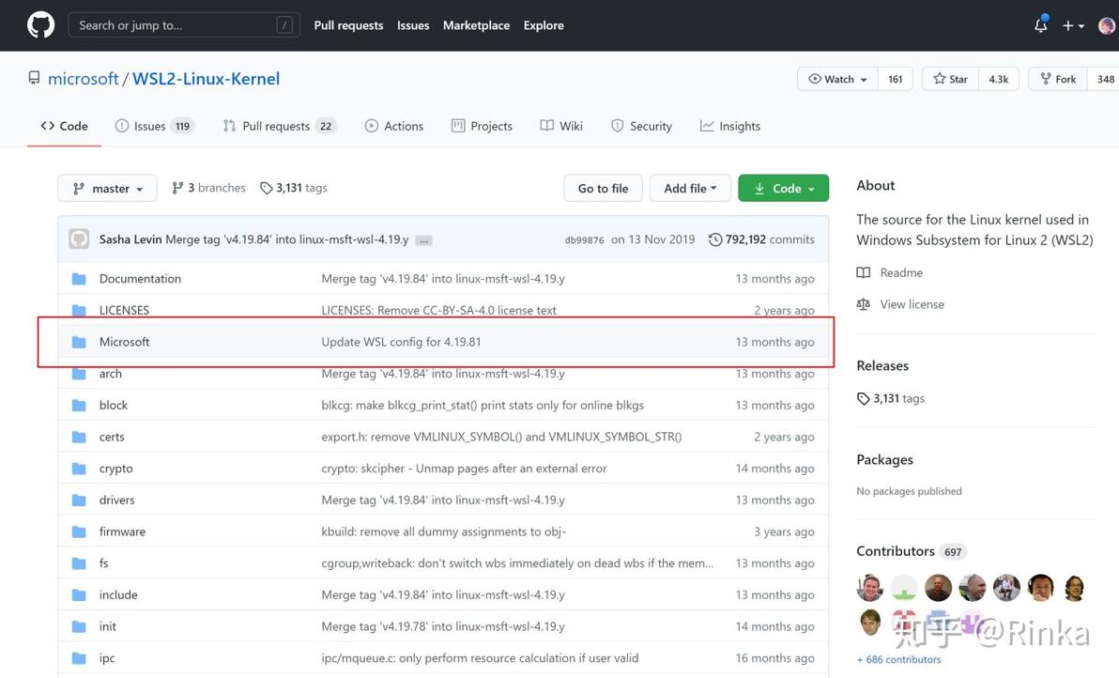1119x678 pixels.
Task: Click the tags icon under Releases
Action: click(x=864, y=398)
